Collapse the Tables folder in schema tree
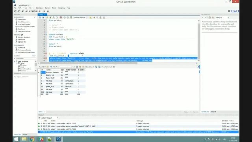 pyautogui.click(x=17, y=63)
